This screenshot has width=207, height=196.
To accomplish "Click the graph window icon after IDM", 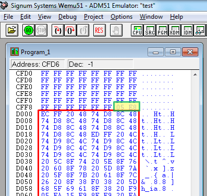I will pyautogui.click(x=200, y=30).
